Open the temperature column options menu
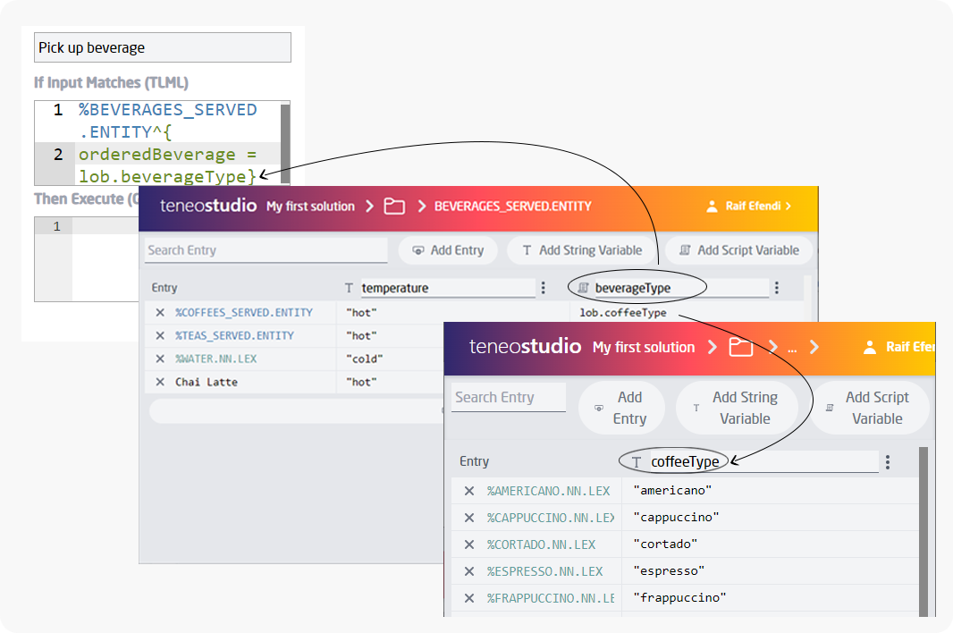This screenshot has height=633, width=953. pyautogui.click(x=544, y=288)
